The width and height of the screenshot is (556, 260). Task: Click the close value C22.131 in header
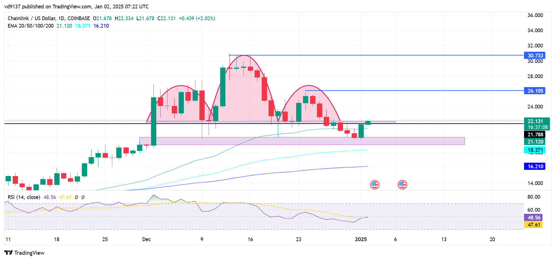click(x=167, y=18)
